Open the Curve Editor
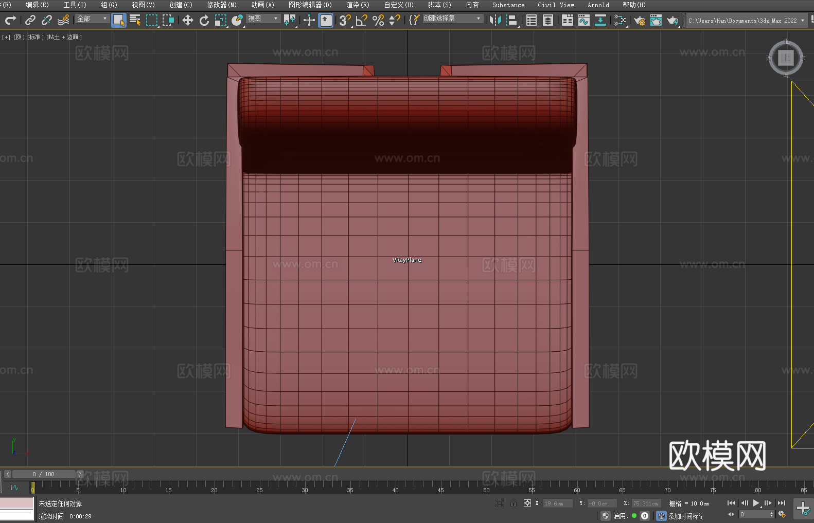The width and height of the screenshot is (814, 523). click(584, 20)
